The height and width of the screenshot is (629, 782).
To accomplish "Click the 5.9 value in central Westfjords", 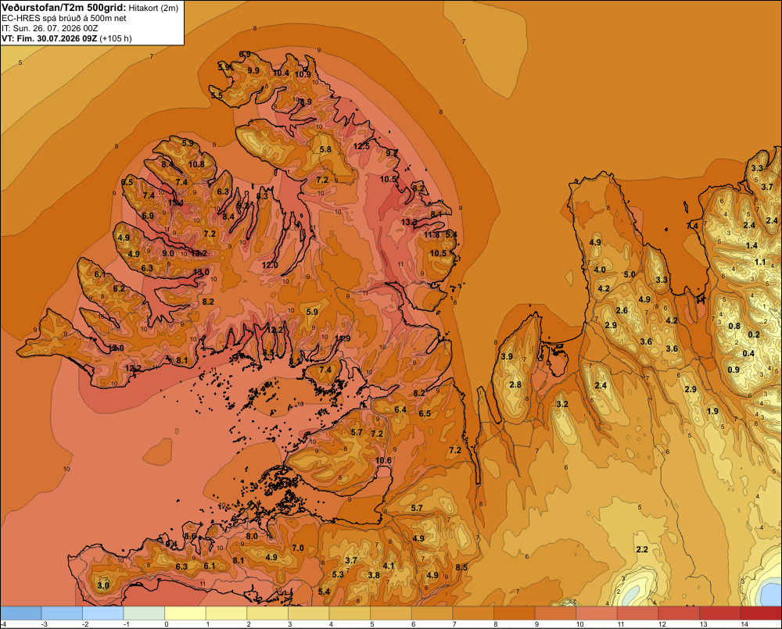I will pos(312,312).
